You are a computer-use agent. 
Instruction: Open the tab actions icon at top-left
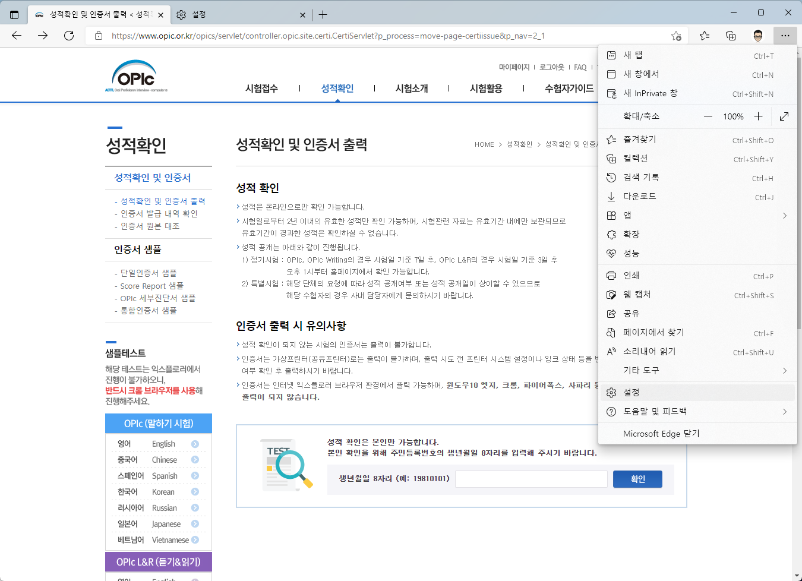14,15
